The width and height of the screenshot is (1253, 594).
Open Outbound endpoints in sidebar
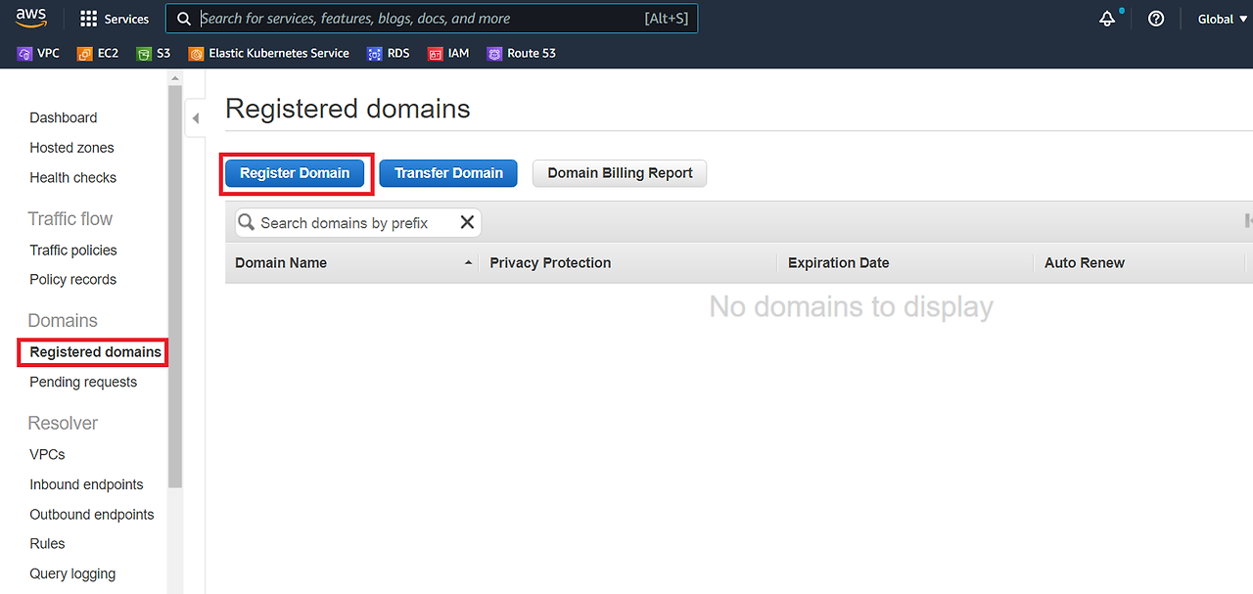tap(92, 514)
